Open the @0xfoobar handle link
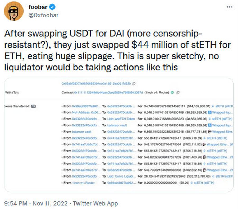The height and width of the screenshot is (209, 238). (x=43, y=15)
